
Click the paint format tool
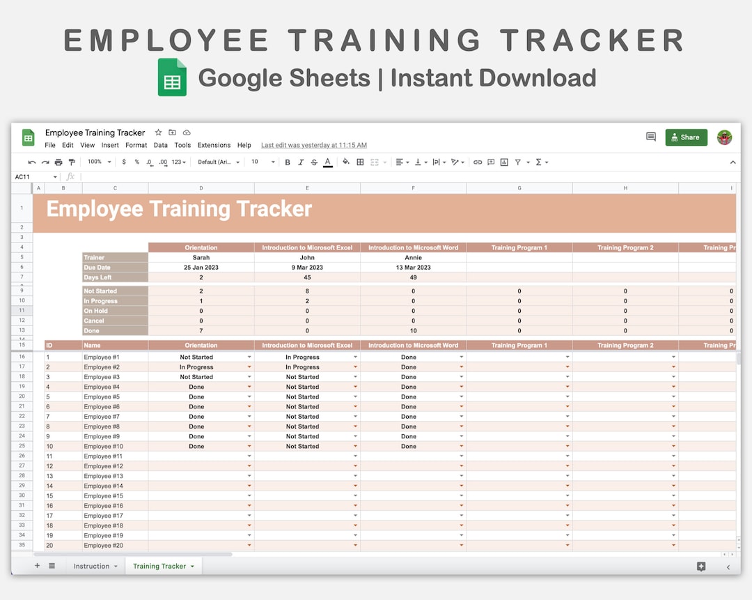(72, 162)
